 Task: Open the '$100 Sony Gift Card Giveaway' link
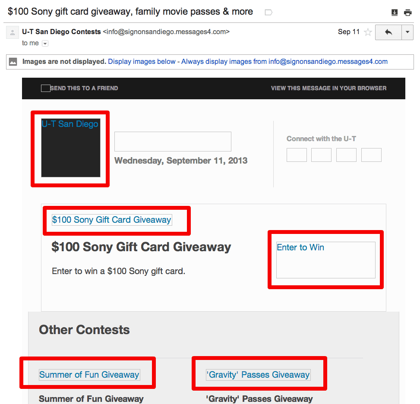[x=111, y=220]
